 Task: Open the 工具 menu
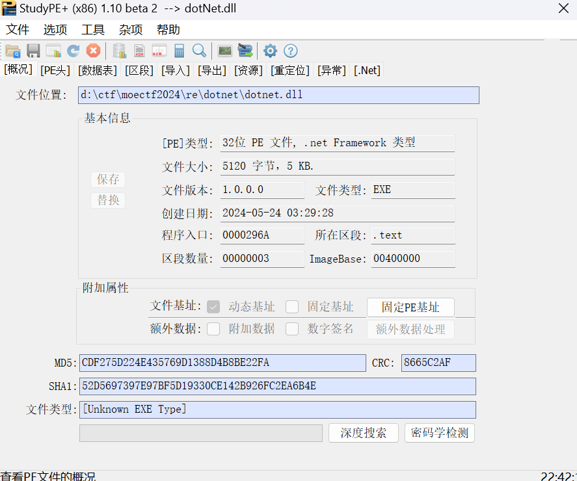click(93, 29)
